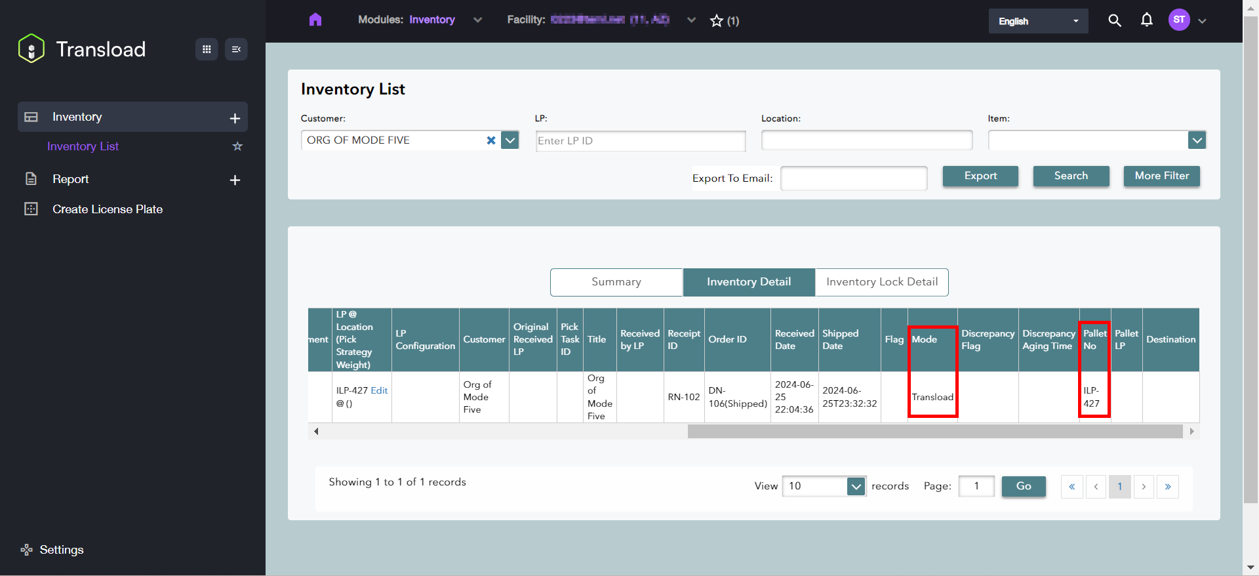This screenshot has width=1259, height=576.
Task: Open the Modules dropdown chevron
Action: tap(477, 20)
